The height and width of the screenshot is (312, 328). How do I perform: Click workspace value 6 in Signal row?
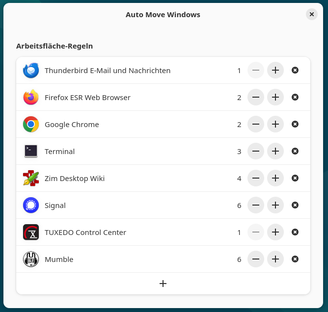click(x=239, y=206)
